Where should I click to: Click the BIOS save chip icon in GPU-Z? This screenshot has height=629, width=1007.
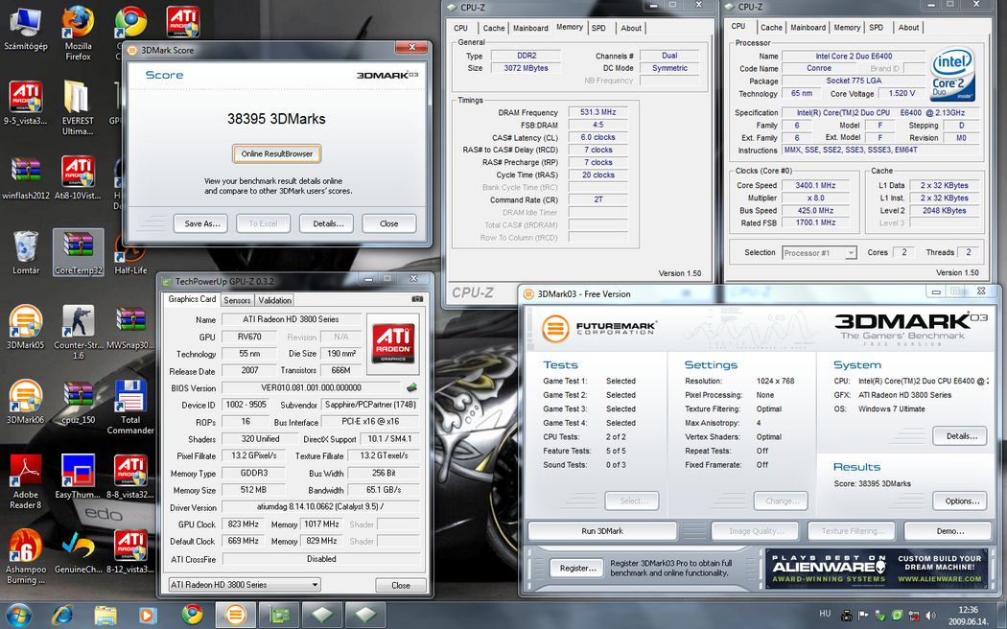pos(411,387)
